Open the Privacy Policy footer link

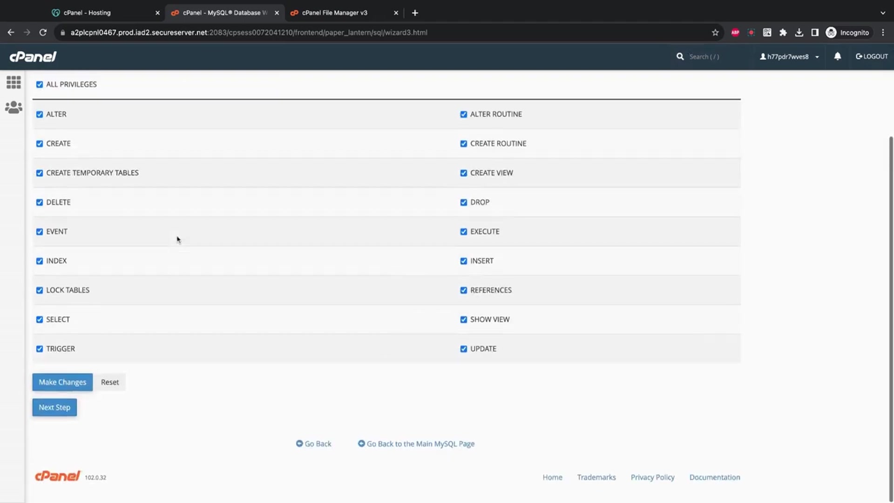pos(652,477)
